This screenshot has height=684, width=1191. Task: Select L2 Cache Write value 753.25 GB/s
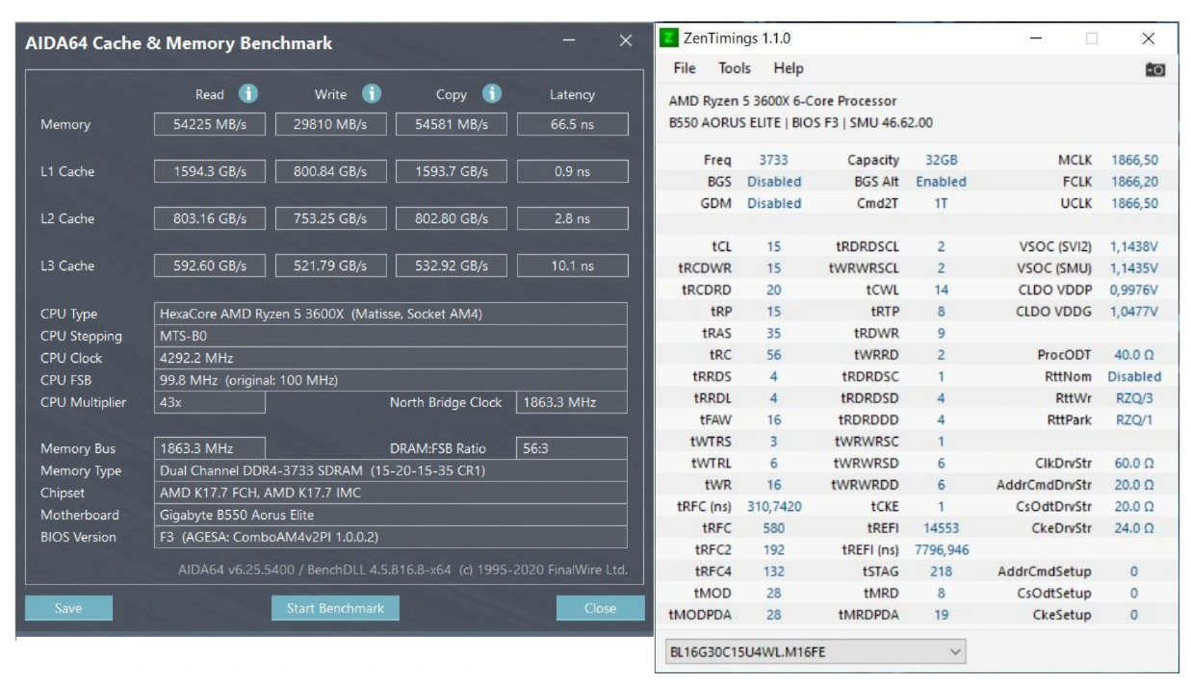point(331,218)
